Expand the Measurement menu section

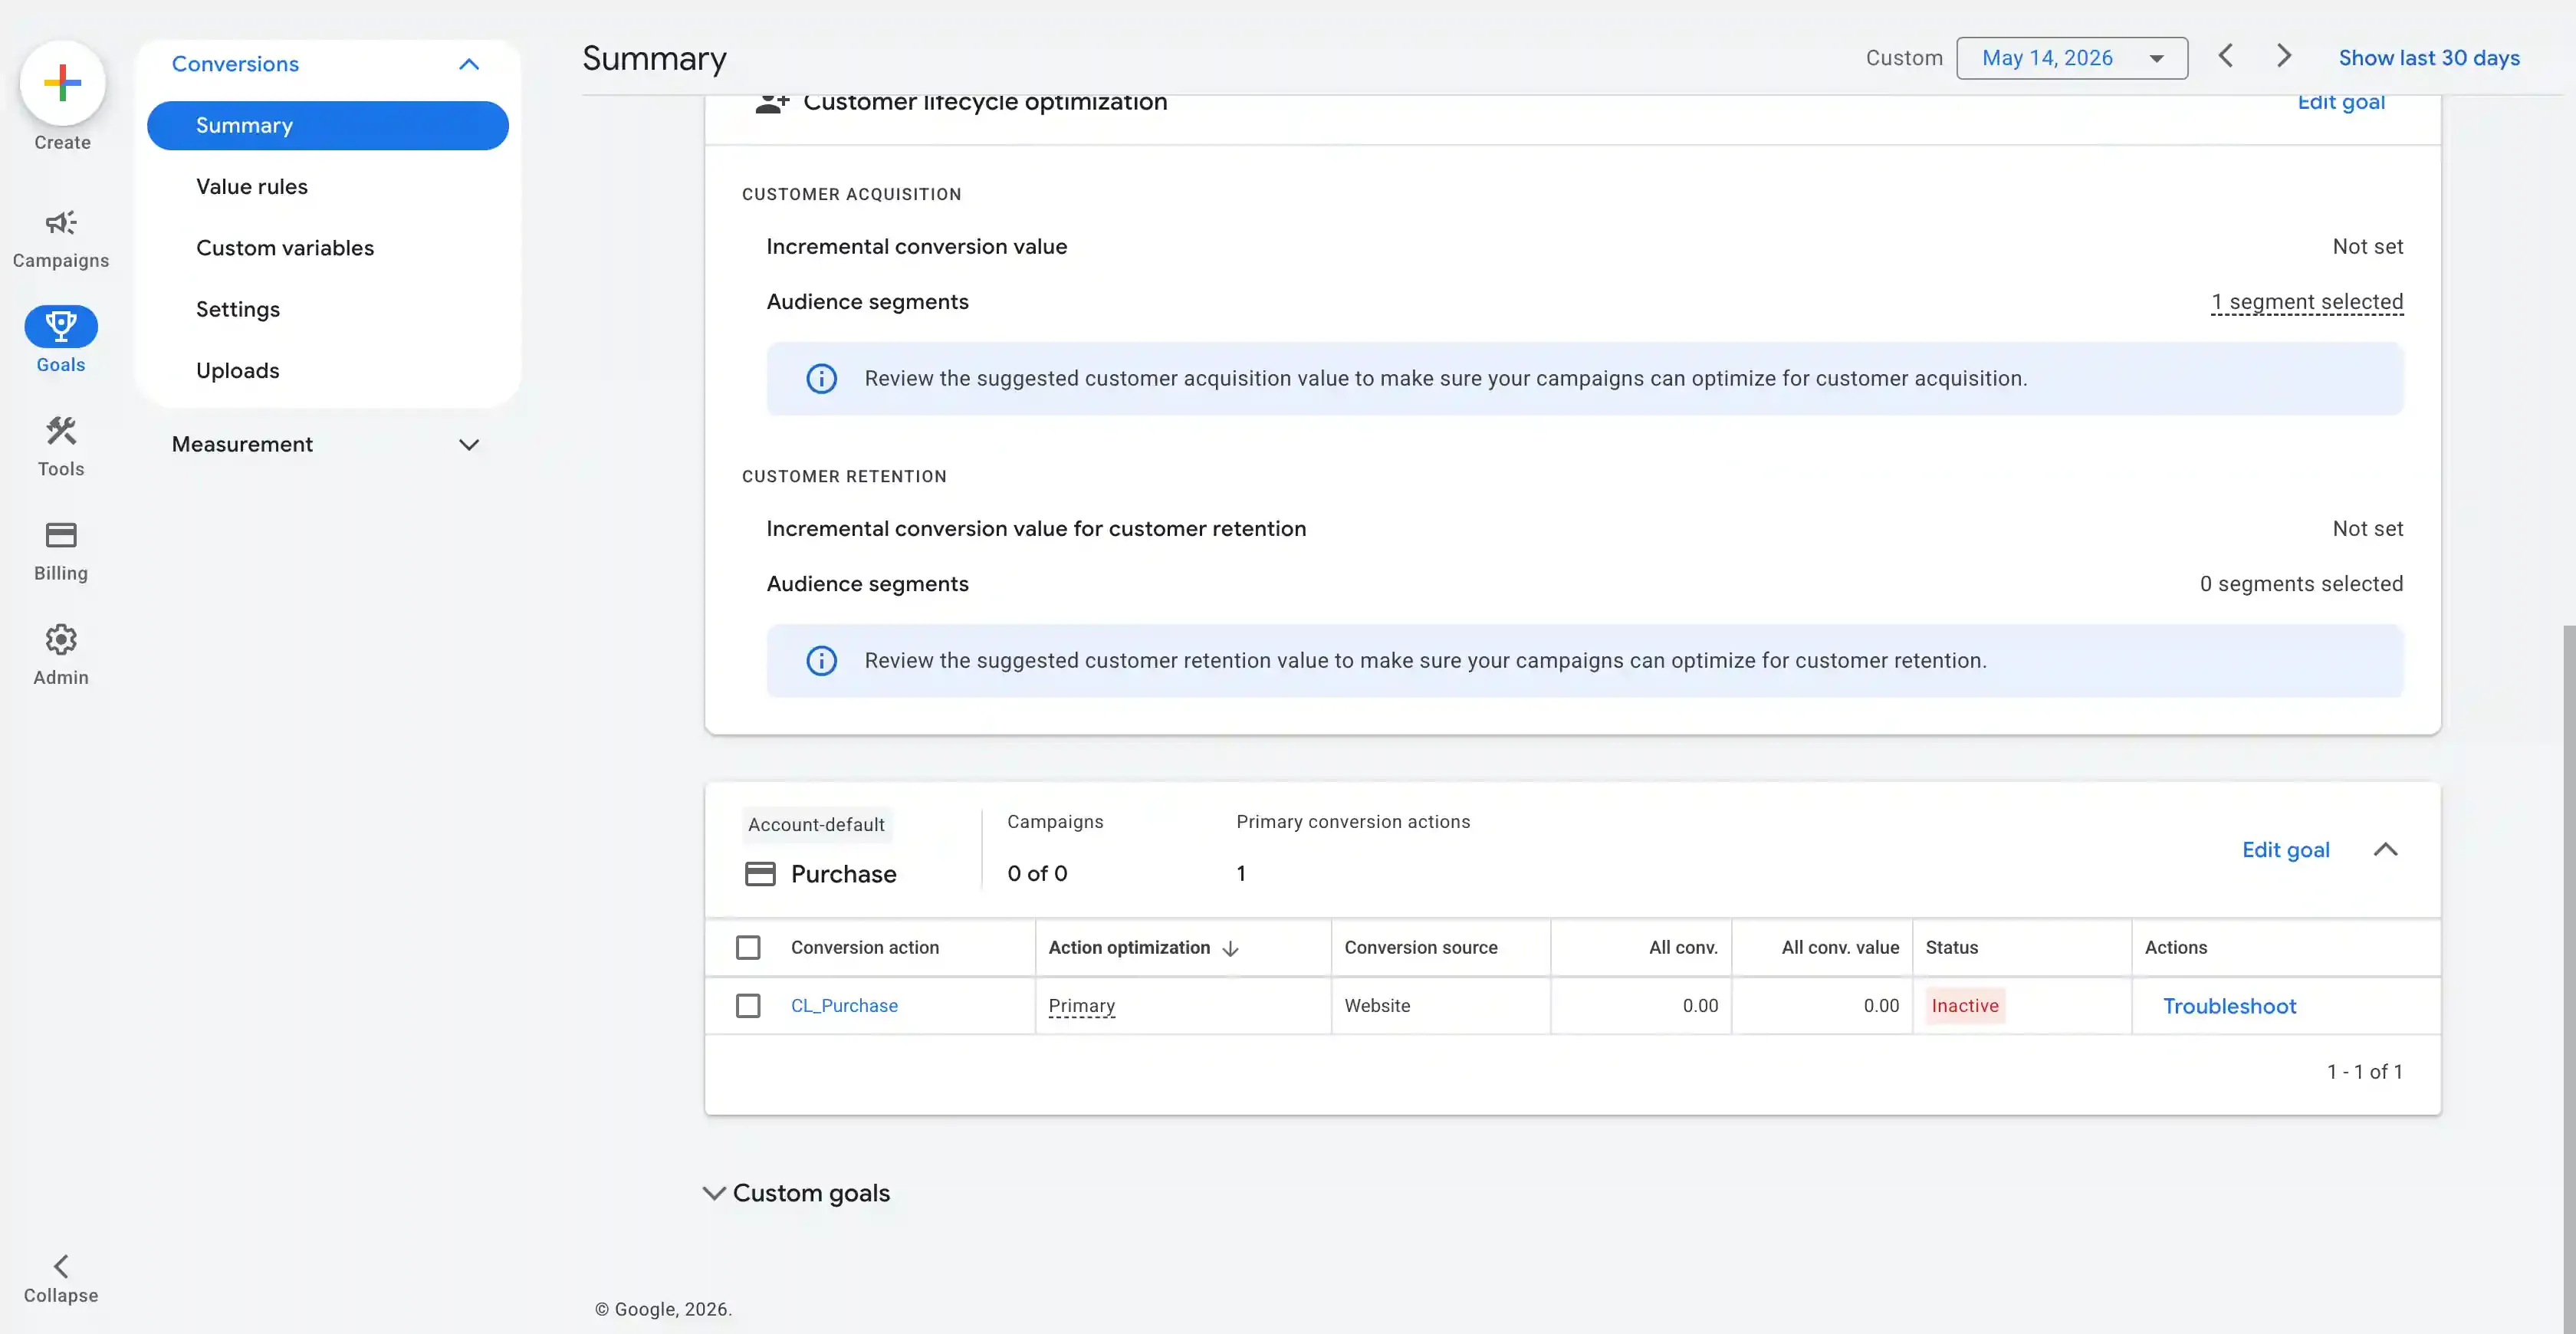click(x=469, y=445)
